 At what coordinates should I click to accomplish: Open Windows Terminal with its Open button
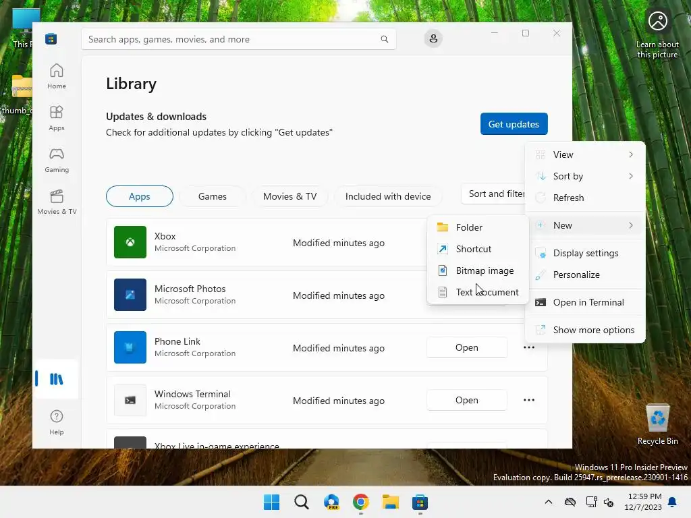467,400
